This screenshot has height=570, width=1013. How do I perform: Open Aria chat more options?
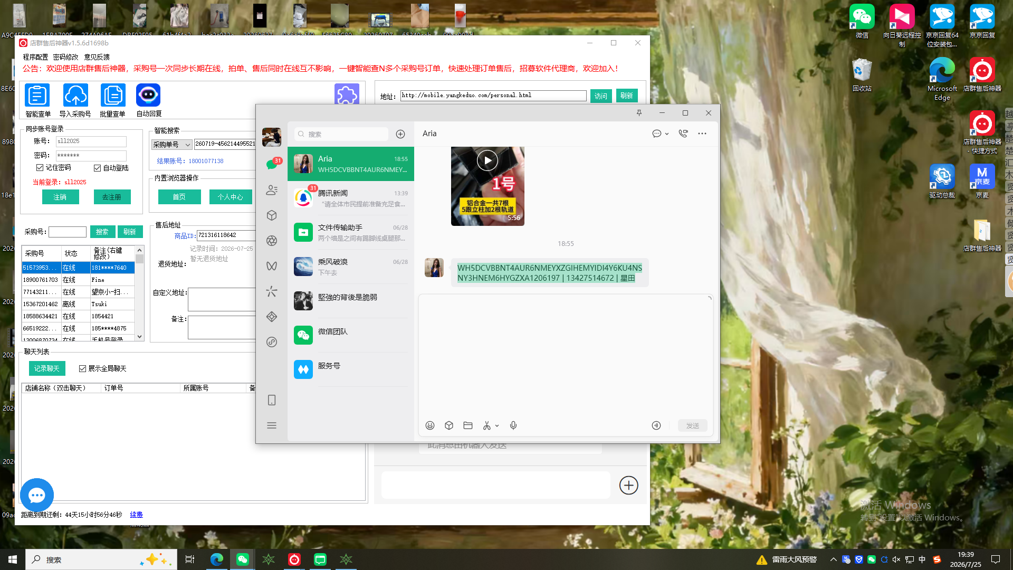tap(702, 134)
